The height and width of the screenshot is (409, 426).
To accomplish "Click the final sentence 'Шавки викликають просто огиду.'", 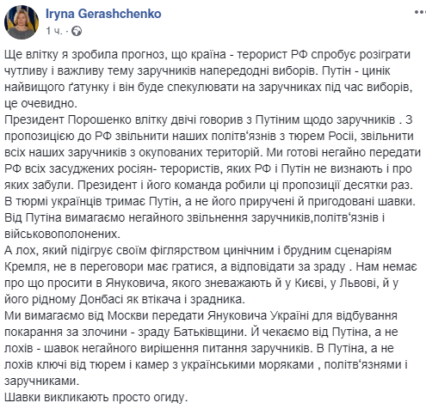I will coord(96,398).
